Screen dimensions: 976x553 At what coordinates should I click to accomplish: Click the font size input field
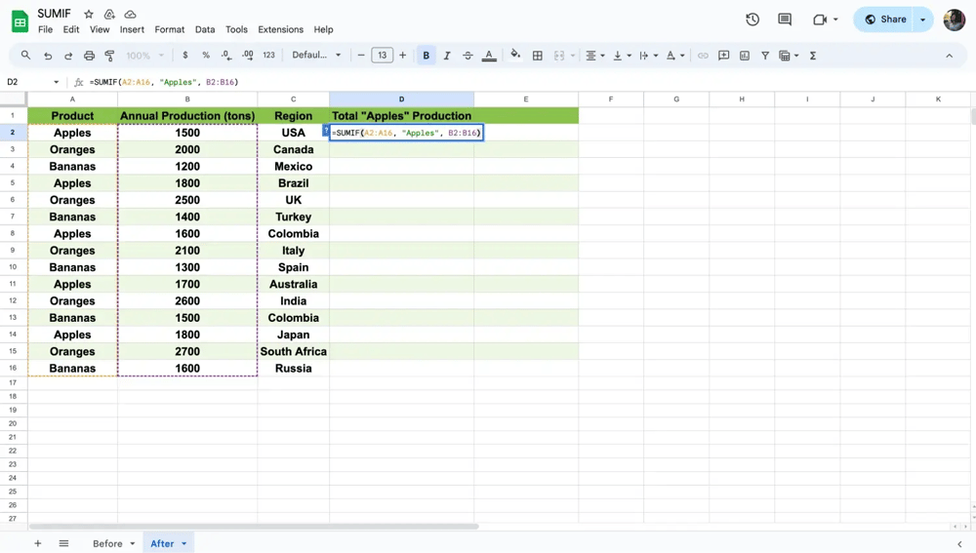pos(382,56)
